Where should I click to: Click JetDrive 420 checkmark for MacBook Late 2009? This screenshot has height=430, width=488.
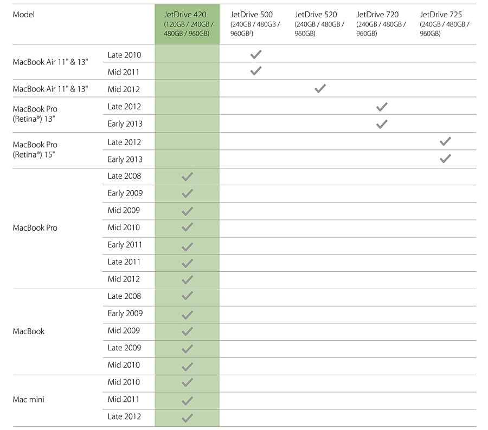pos(187,349)
